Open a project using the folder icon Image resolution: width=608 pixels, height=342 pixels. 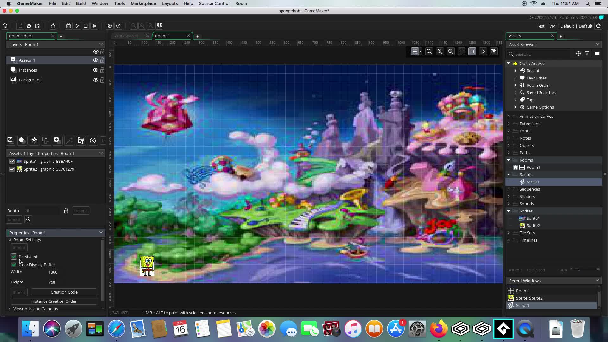tap(29, 26)
